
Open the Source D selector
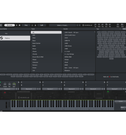tap(72, 89)
